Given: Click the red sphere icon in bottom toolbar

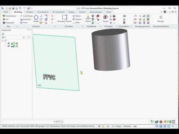Looking at the screenshot, I should [161, 122].
